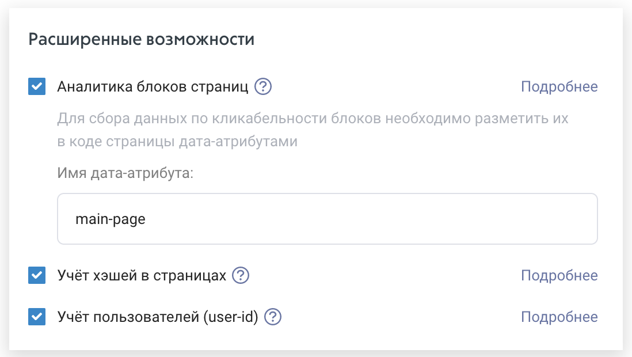
Task: Open Подробнее link for Аналитика блоков страниц
Action: click(559, 87)
